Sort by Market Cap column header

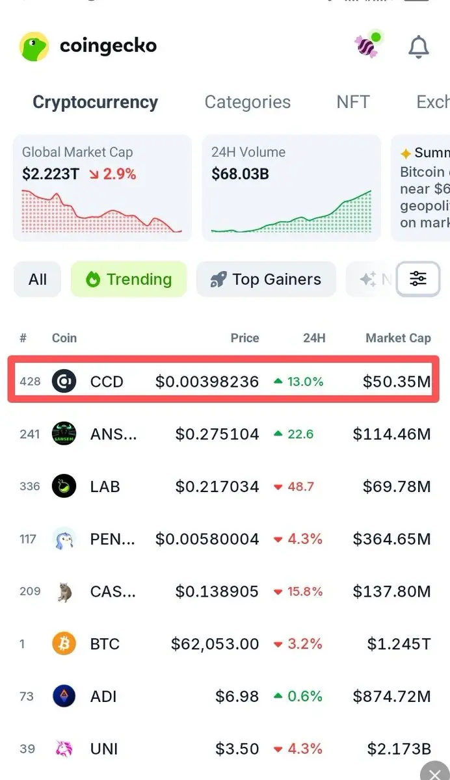(x=398, y=338)
